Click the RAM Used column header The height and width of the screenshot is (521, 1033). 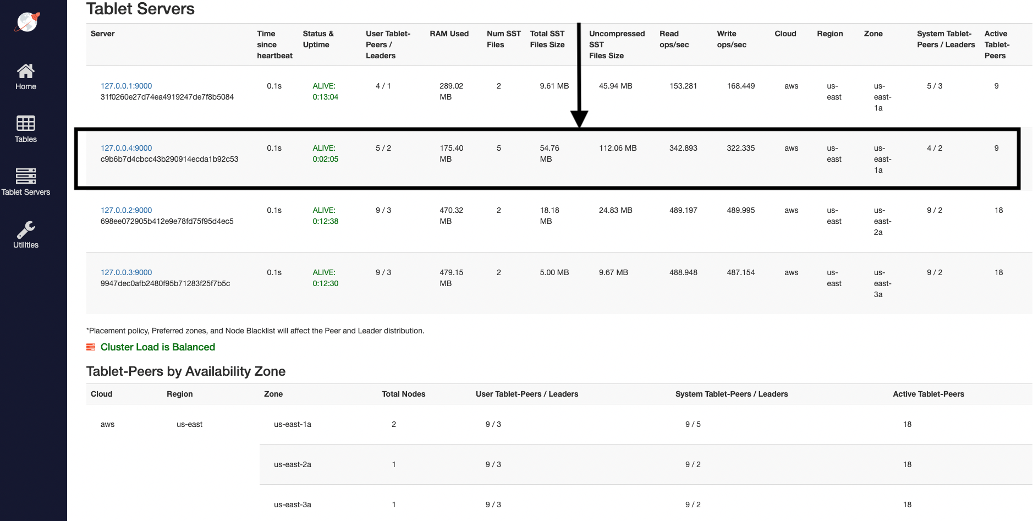point(449,34)
